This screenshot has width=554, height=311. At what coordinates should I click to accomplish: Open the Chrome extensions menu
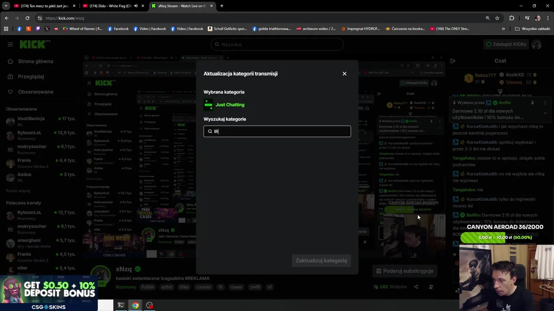click(512, 18)
